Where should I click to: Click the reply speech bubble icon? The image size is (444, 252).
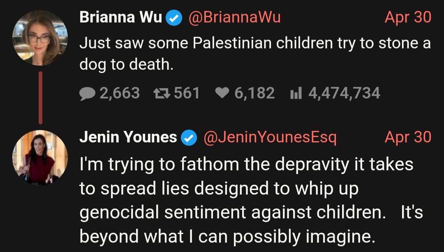point(87,94)
